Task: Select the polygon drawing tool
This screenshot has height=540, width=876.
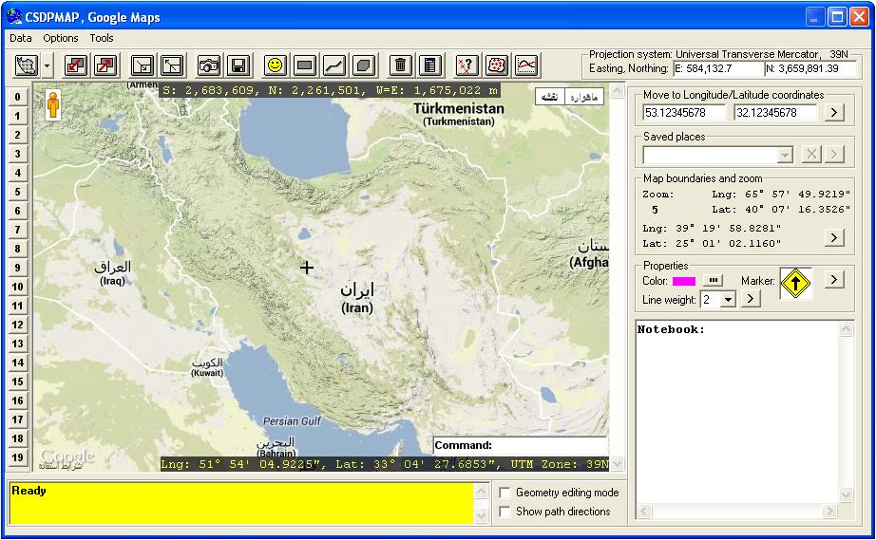Action: [x=364, y=65]
